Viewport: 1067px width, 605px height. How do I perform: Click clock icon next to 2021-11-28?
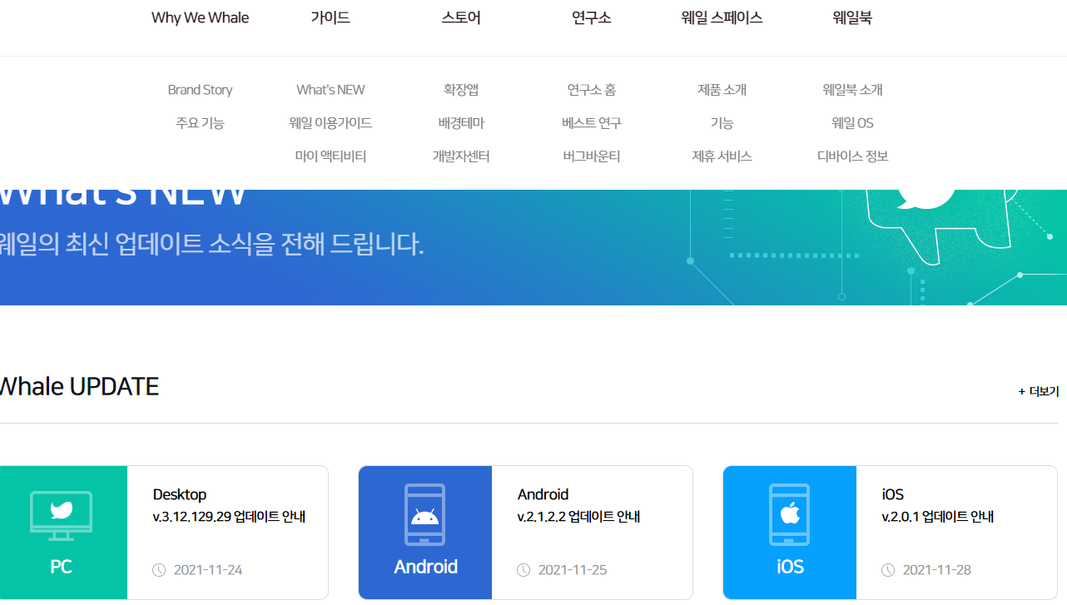[x=888, y=570]
